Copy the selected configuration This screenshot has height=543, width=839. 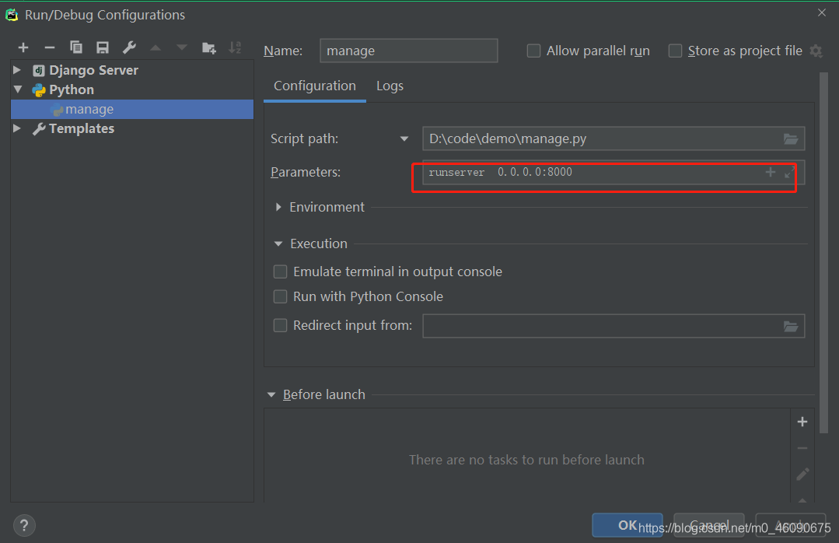click(x=76, y=47)
